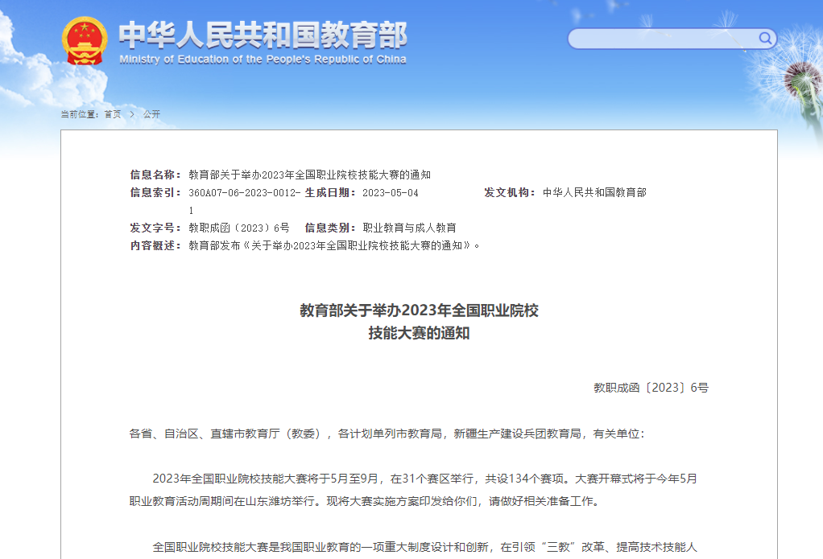Click the 生成日期 value 2023-05-04
823x559 pixels.
click(391, 193)
